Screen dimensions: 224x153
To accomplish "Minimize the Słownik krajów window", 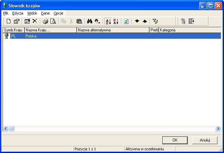I will pos(203,6).
